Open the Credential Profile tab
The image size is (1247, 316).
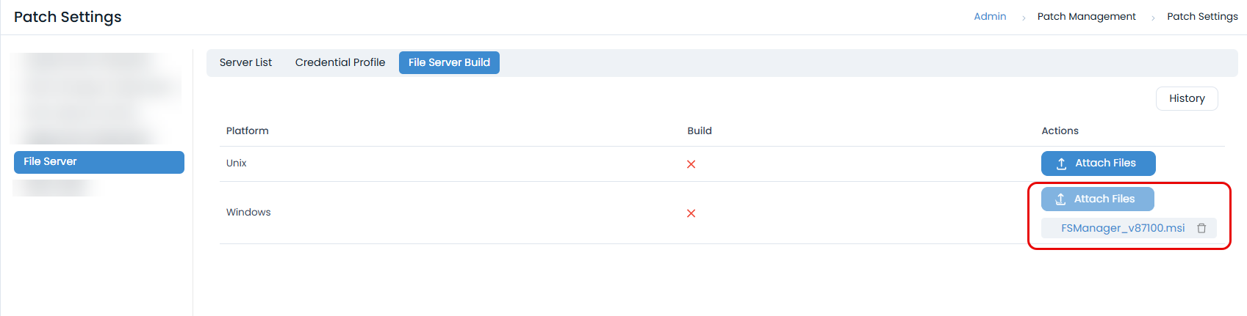coord(340,62)
